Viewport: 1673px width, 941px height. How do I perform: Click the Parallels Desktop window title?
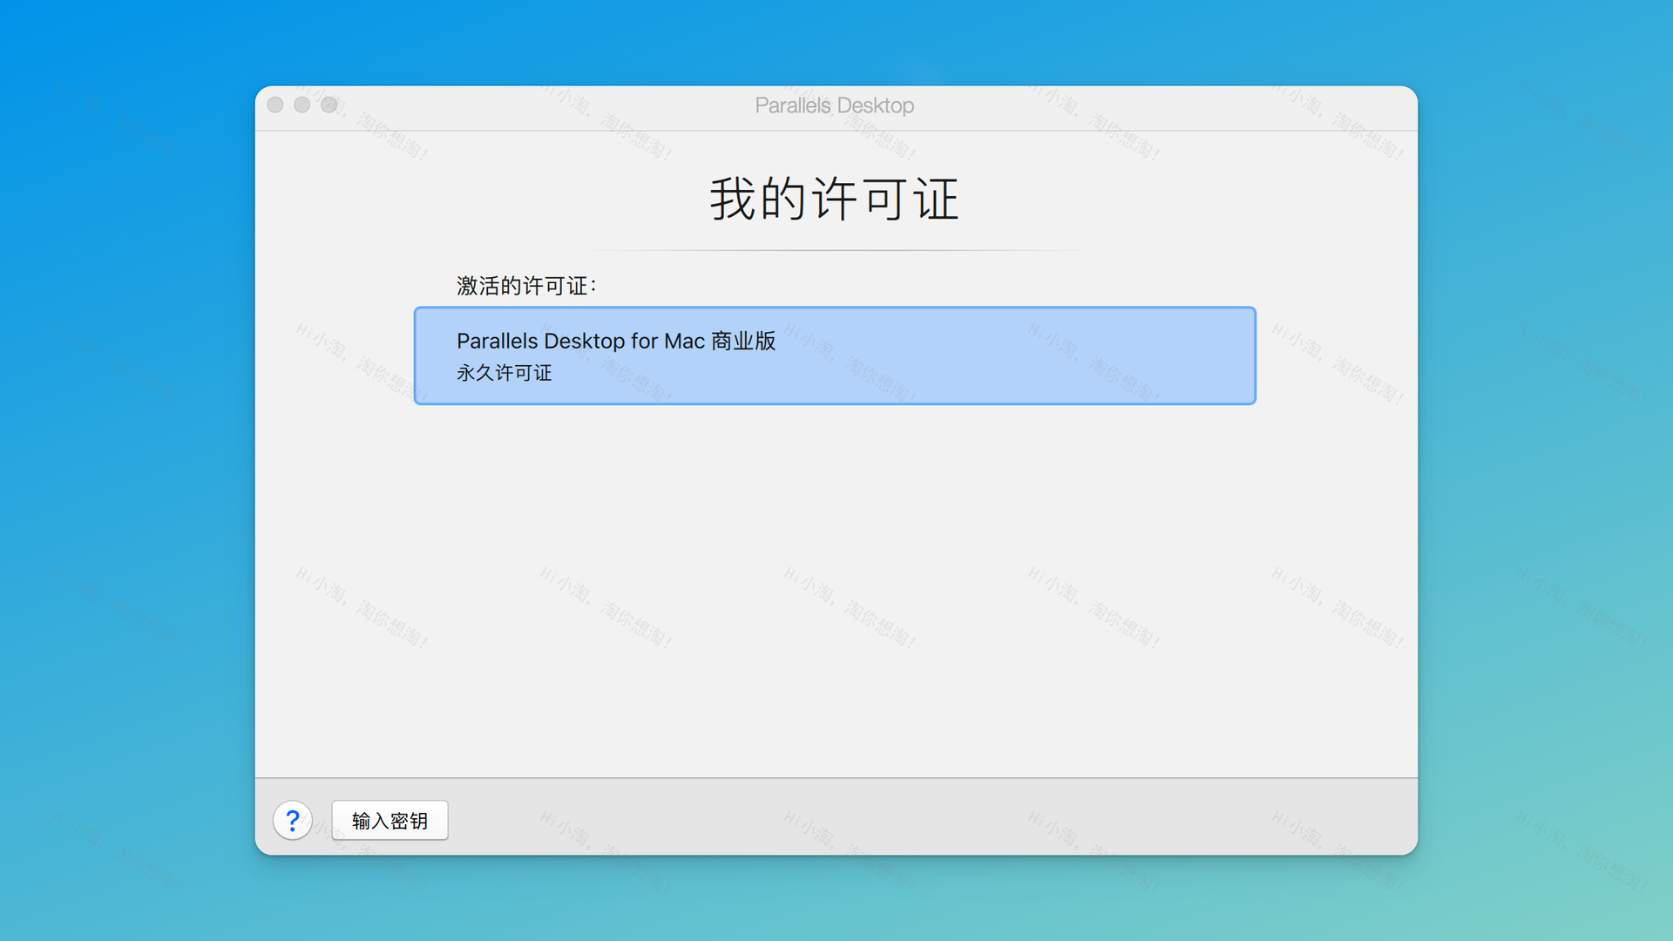(835, 105)
